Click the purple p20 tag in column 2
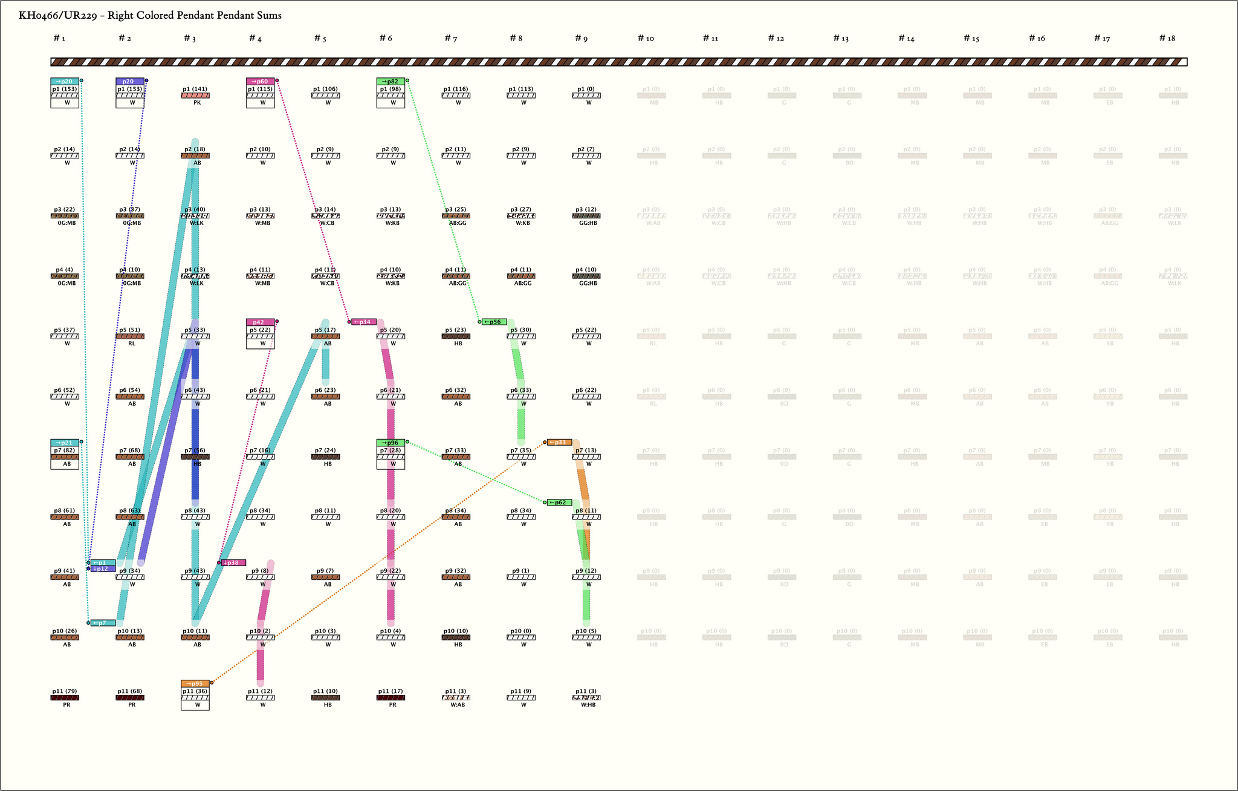The image size is (1238, 791). (x=129, y=81)
